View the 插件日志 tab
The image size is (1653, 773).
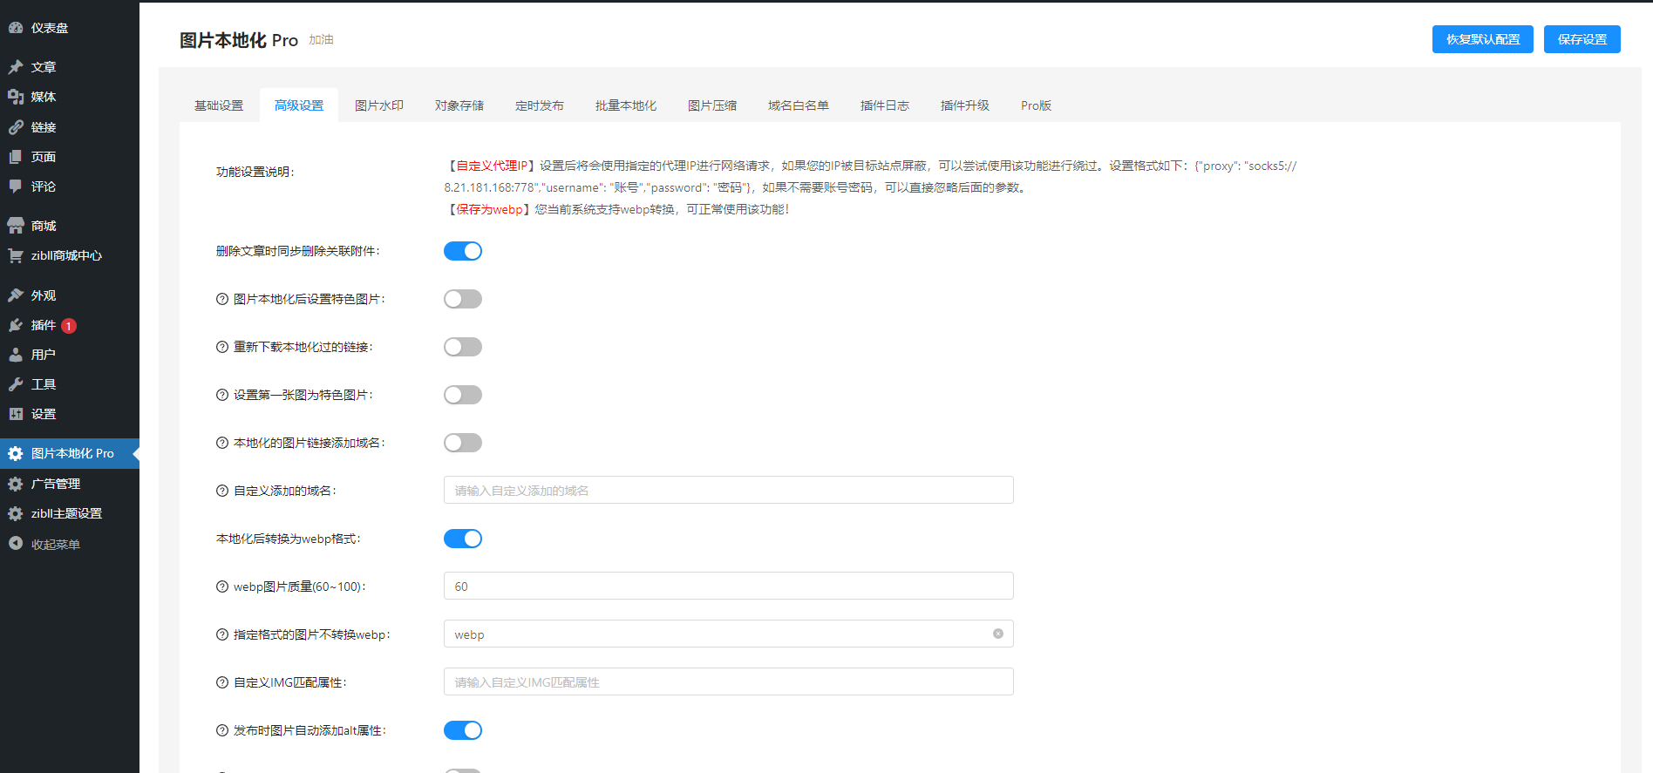[x=885, y=105]
